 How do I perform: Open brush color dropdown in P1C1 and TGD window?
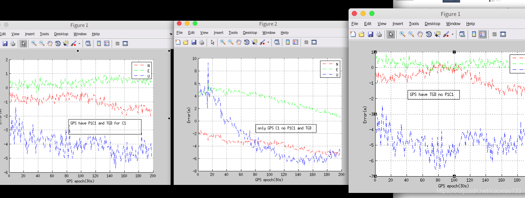pyautogui.click(x=79, y=44)
